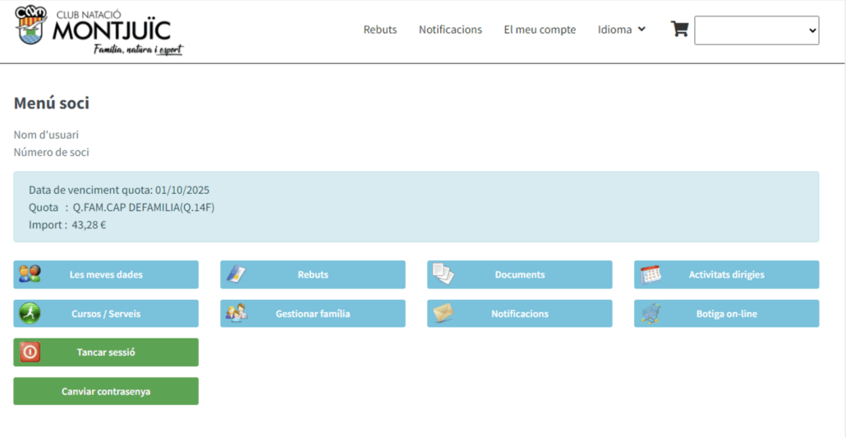Screen dimensions: 846x437
Task: Click the Club Natació Montjuïc logo
Action: pyautogui.click(x=99, y=30)
